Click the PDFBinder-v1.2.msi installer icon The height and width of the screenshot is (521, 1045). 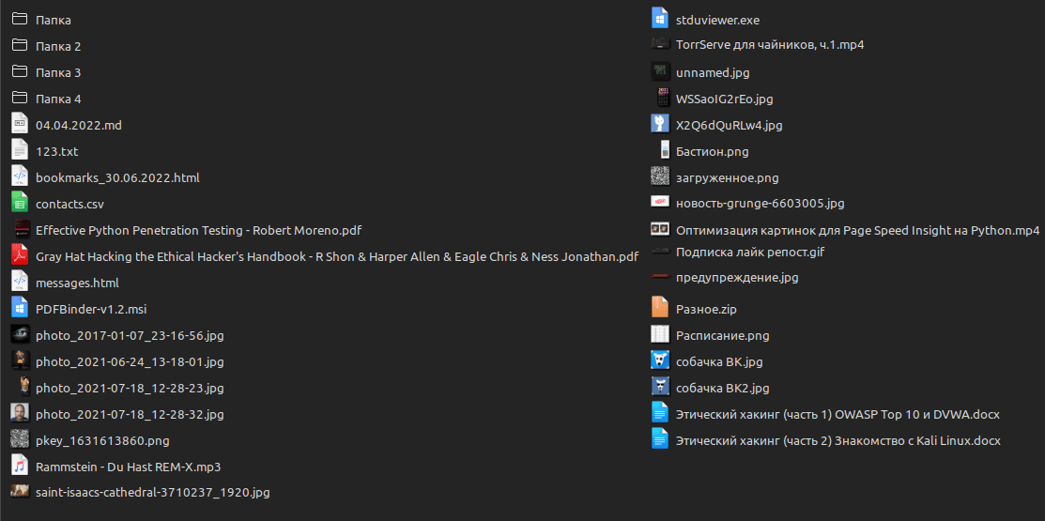(20, 308)
